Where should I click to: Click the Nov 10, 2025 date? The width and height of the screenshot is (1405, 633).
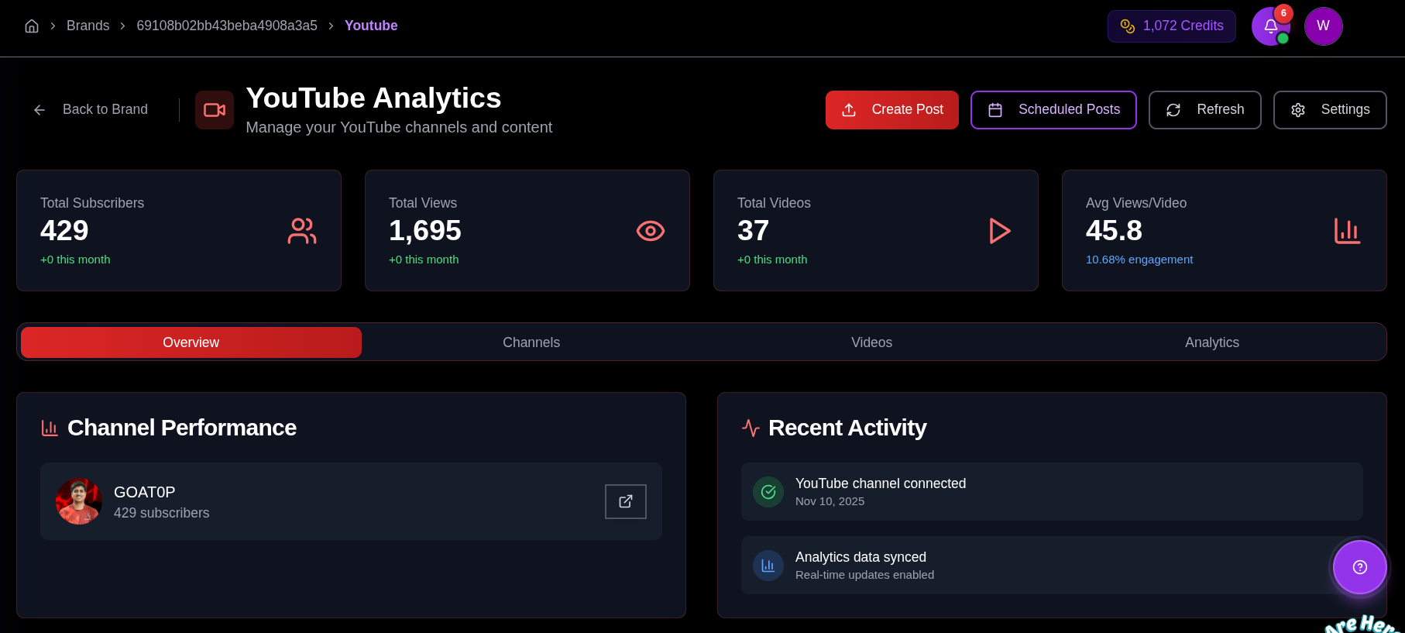(x=830, y=501)
